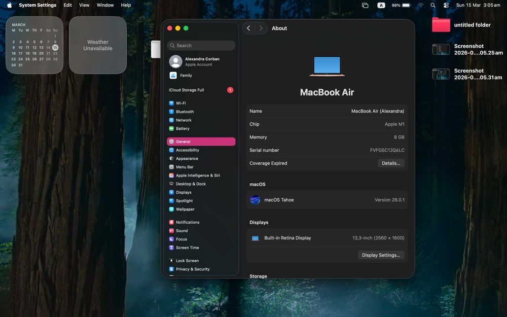This screenshot has height=317, width=507.
Task: Open the Screen Time hourglass icon
Action: [171, 248]
